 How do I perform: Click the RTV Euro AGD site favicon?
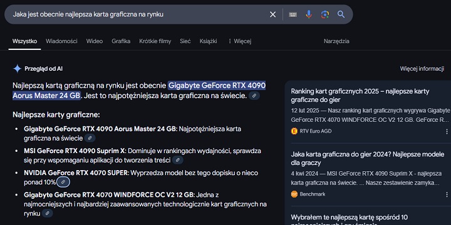point(294,131)
